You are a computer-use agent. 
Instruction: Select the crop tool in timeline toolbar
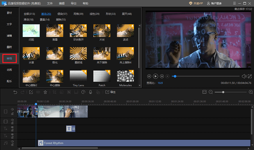point(54,92)
